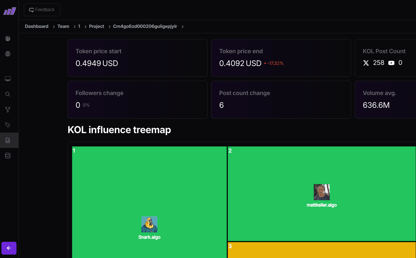Expand the chevron after Cm4go6zd000206guligepjylr

[182, 26]
